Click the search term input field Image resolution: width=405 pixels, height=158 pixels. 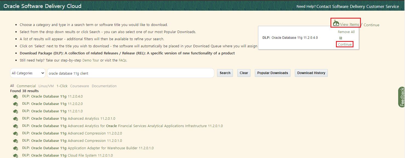[130, 73]
